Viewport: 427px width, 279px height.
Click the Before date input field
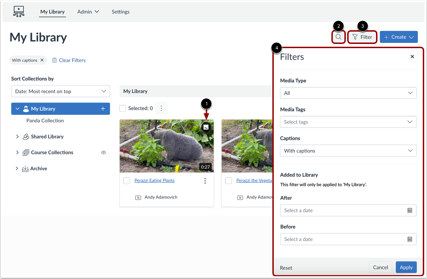coord(348,239)
